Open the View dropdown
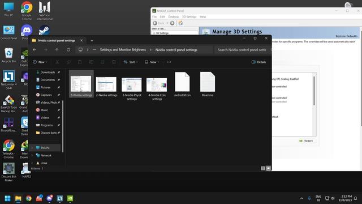This screenshot has height=204, width=362. pyautogui.click(x=152, y=62)
